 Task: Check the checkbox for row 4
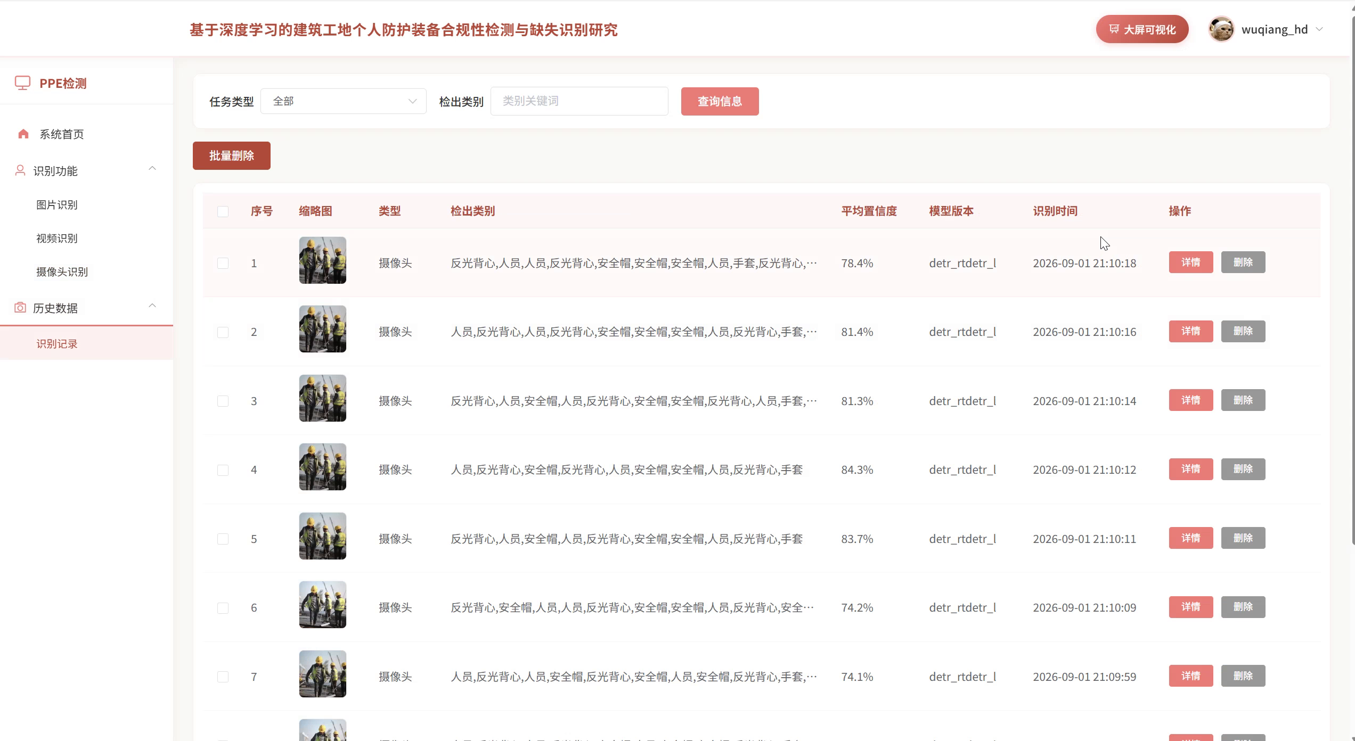click(x=223, y=470)
